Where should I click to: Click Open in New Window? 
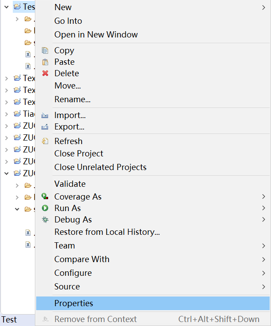tap(96, 35)
